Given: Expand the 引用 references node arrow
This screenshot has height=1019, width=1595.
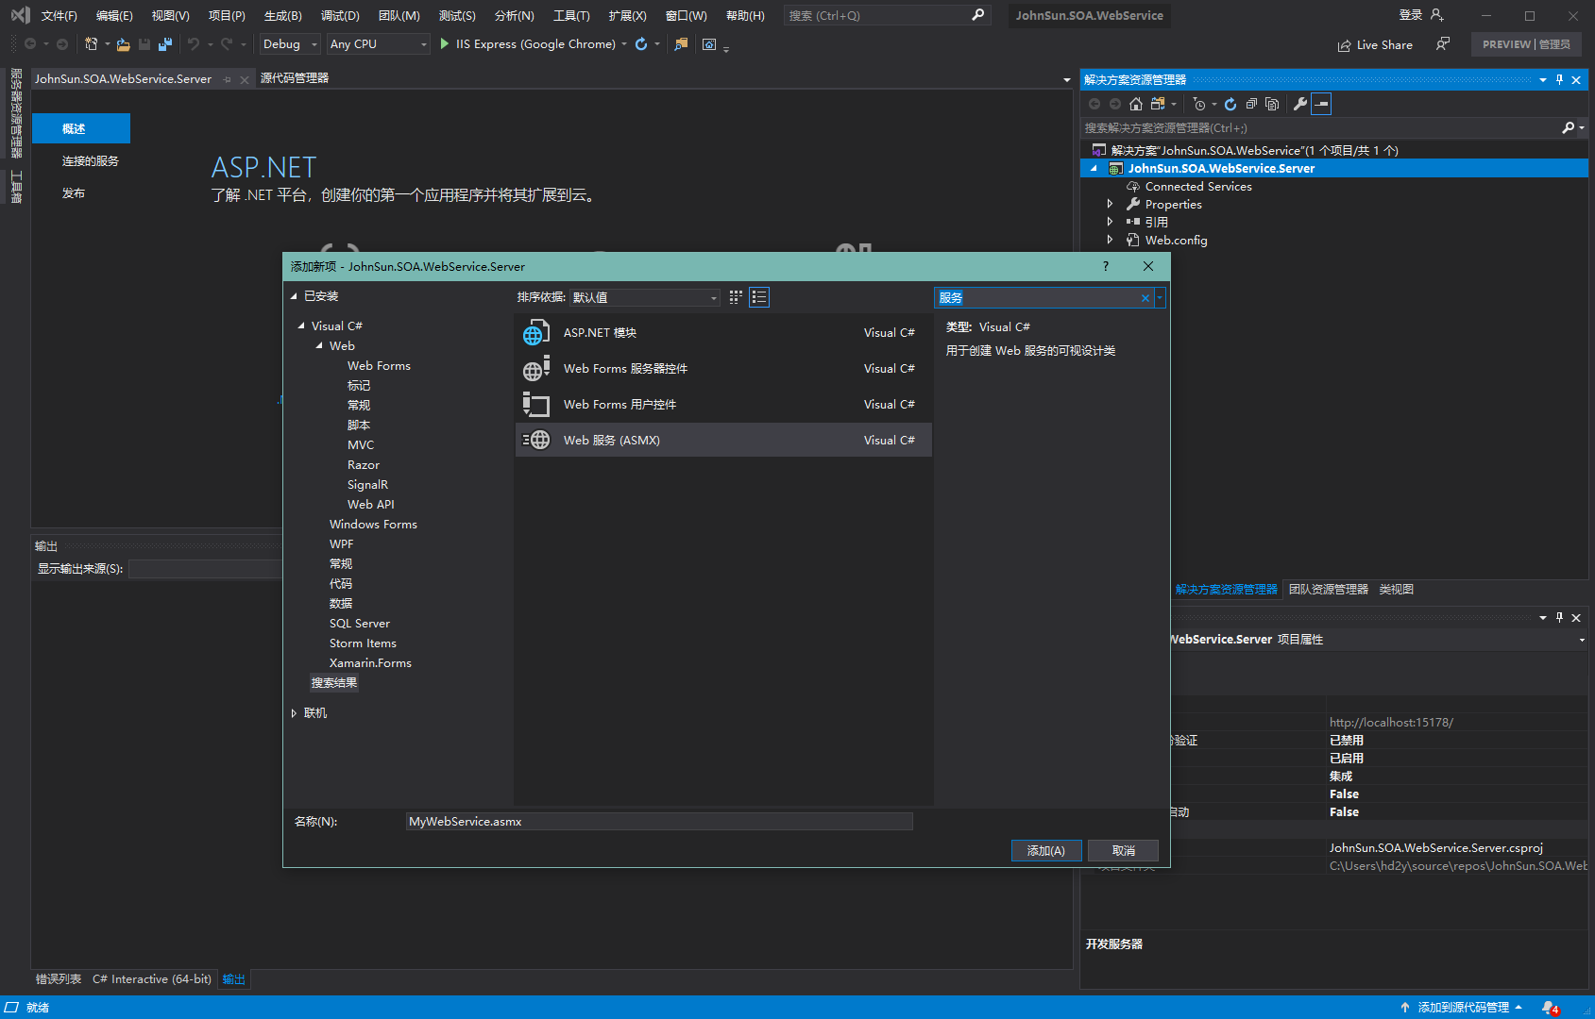Looking at the screenshot, I should [x=1110, y=222].
